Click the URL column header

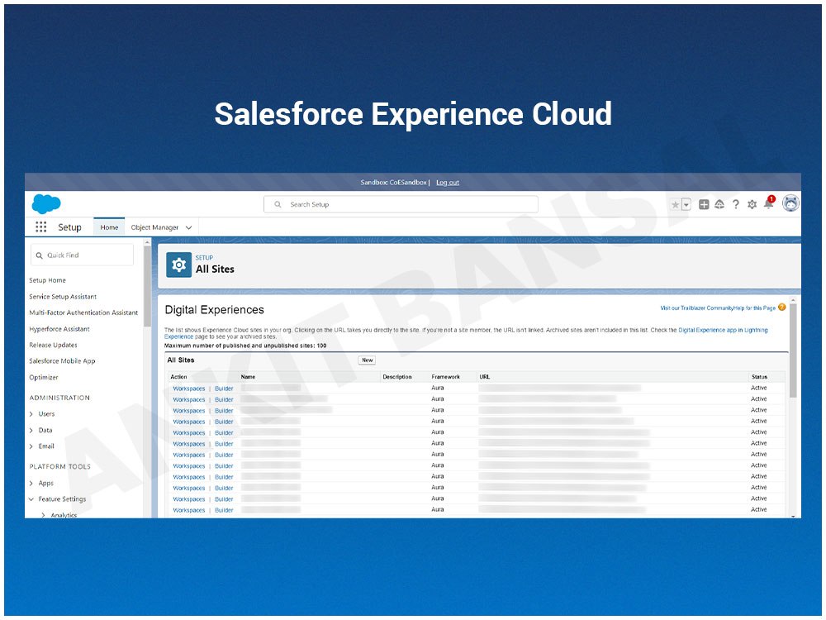pyautogui.click(x=485, y=377)
